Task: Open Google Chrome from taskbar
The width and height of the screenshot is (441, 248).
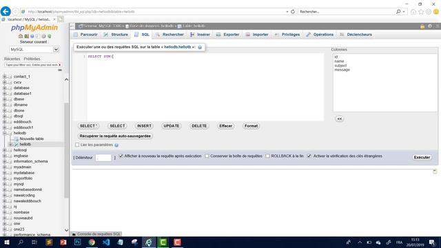Action: coord(92,242)
